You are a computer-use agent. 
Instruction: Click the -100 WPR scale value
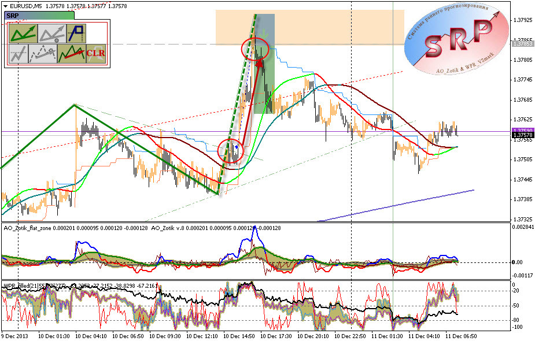coord(516,327)
